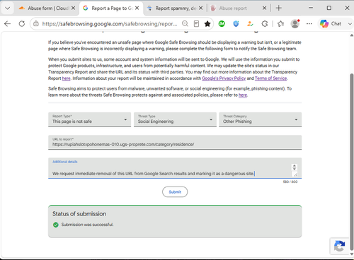The image size is (354, 260).
Task: Click 'Submission was successful.' text
Action: pyautogui.click(x=87, y=225)
